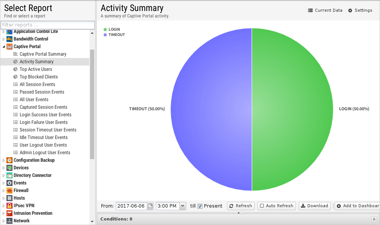The width and height of the screenshot is (380, 225).
Task: Click the Settings gear icon
Action: (350, 11)
